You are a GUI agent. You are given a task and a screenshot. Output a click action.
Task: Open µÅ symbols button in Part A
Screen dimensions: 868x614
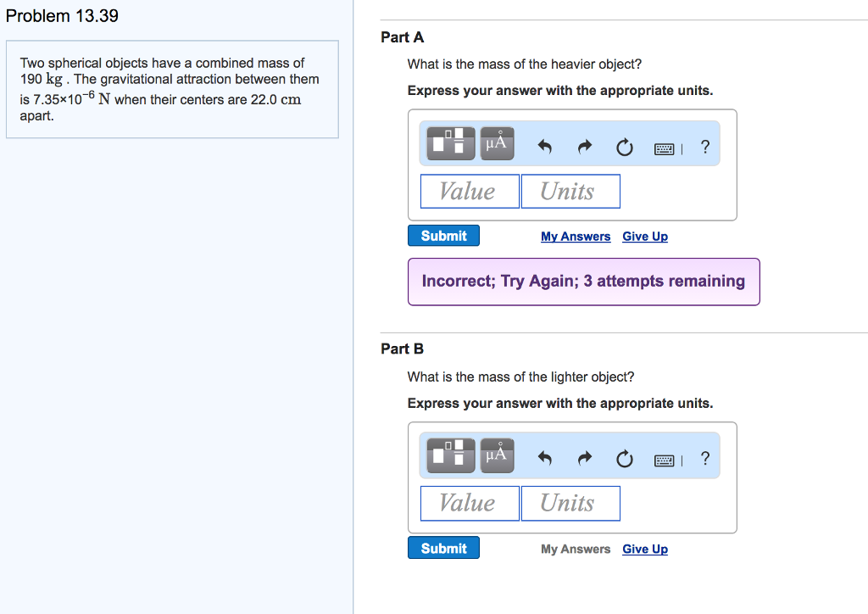click(x=497, y=143)
